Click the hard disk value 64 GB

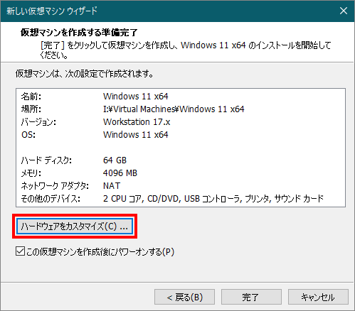(115, 160)
